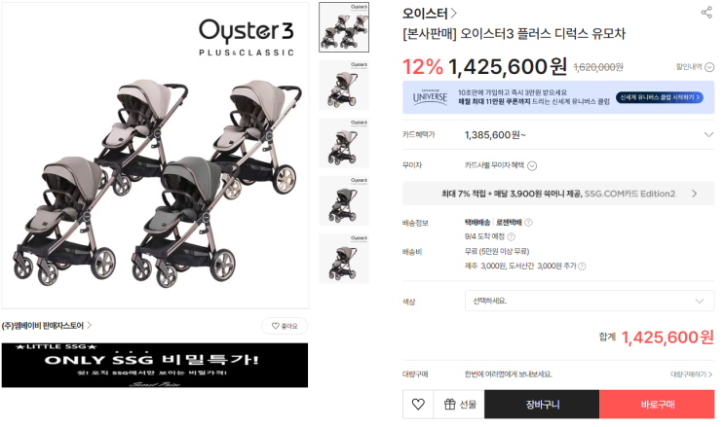Screen dimensions: 724x427
Task: Expand the 카드혜택가 price row
Action: click(x=558, y=134)
